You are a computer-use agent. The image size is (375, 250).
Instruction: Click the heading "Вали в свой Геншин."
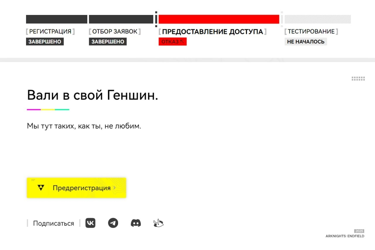click(x=93, y=95)
